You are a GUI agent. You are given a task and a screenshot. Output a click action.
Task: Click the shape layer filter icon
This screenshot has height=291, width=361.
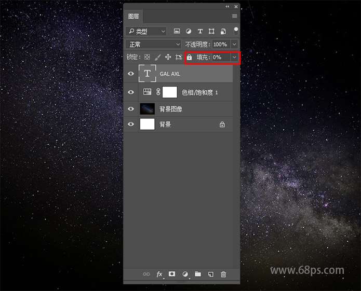click(x=211, y=32)
